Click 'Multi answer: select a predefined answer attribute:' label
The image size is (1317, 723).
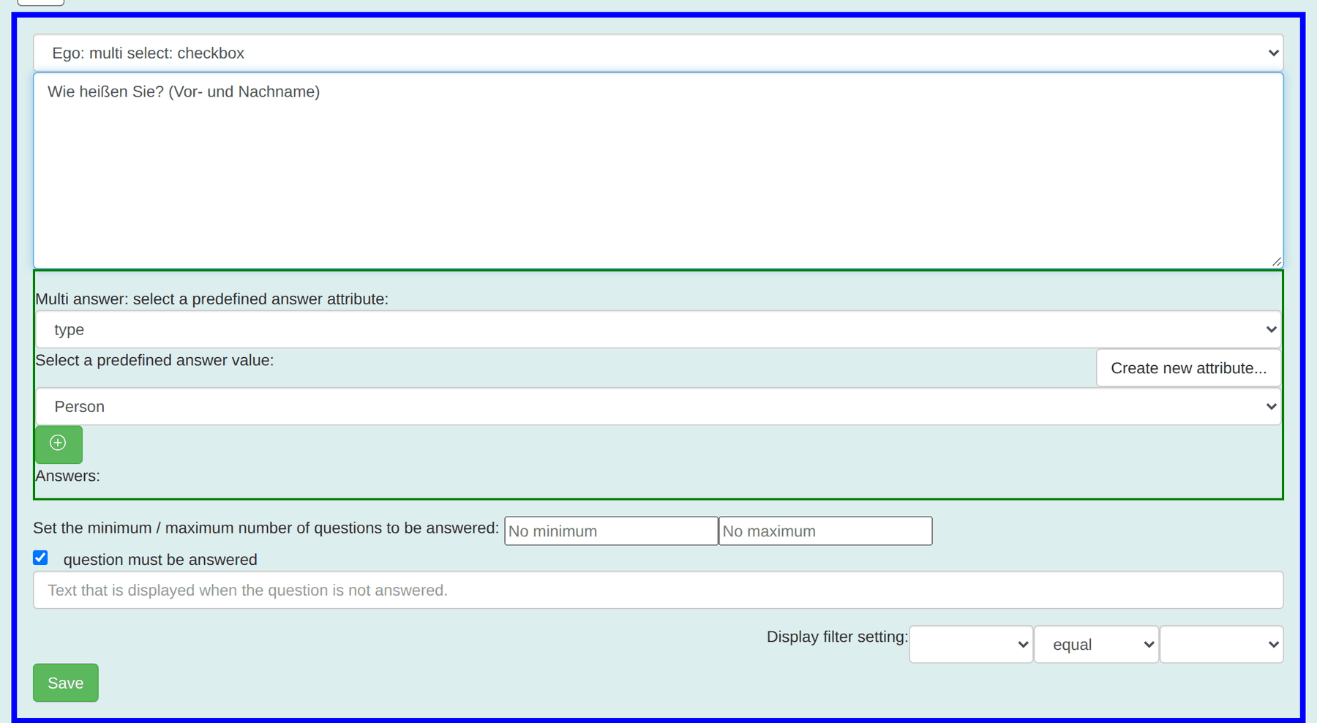coord(211,299)
